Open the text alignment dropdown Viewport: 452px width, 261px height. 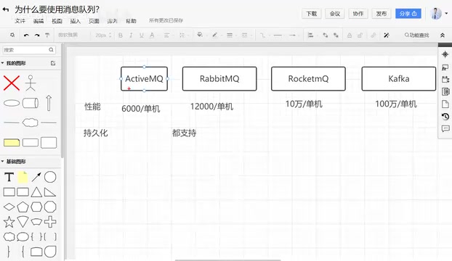[166, 35]
